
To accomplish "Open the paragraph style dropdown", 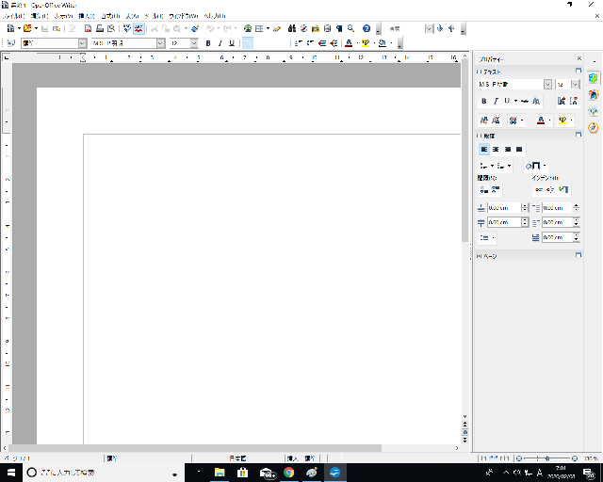I will [x=82, y=43].
